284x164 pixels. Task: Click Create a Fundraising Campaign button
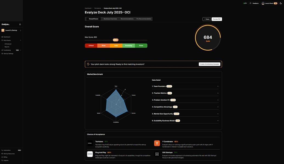coord(209,64)
